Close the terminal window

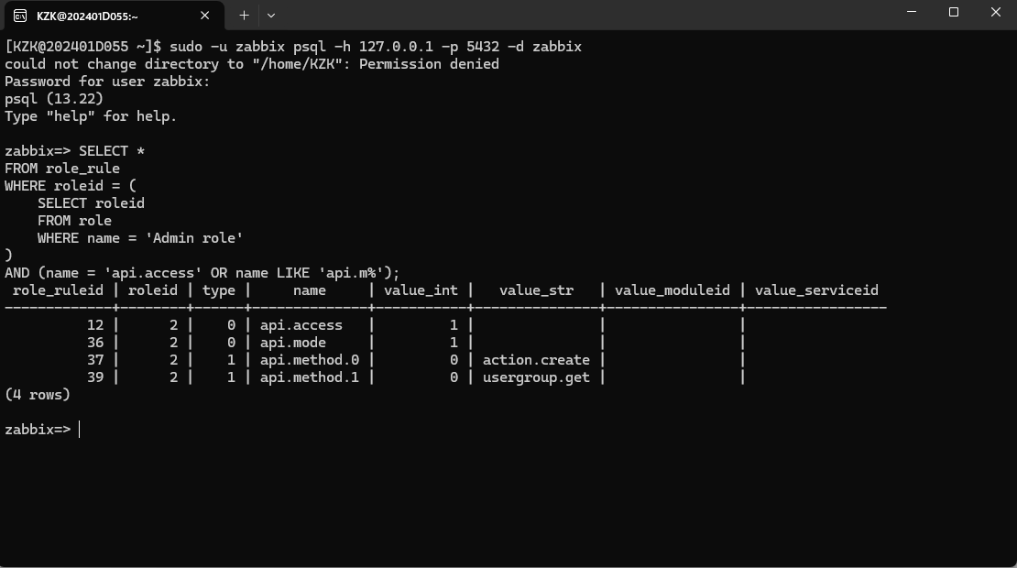(996, 12)
